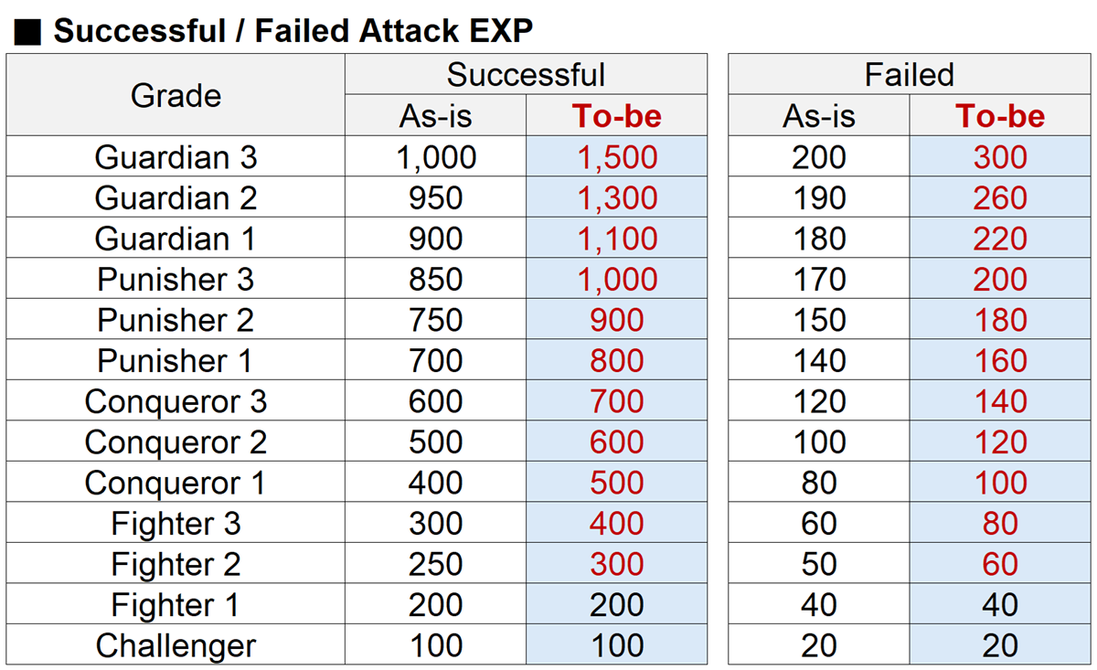This screenshot has height=670, width=1097.
Task: Click the Guardian 2 Successful As-is value 950
Action: [x=436, y=198]
